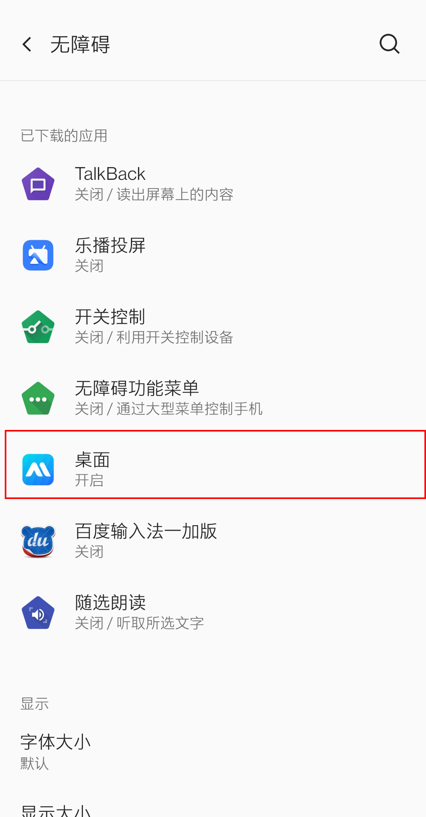The height and width of the screenshot is (817, 426).
Task: Select 无障碍功能菜单 list item
Action: tap(213, 398)
